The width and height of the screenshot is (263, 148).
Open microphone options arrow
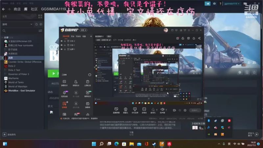click(x=157, y=110)
